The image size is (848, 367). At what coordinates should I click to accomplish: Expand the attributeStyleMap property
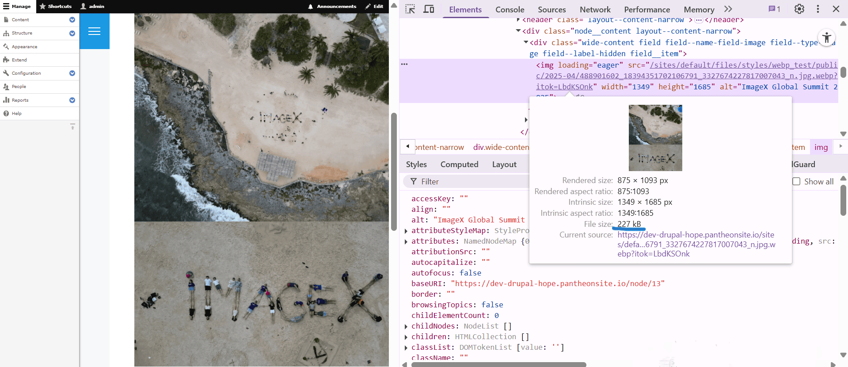406,230
